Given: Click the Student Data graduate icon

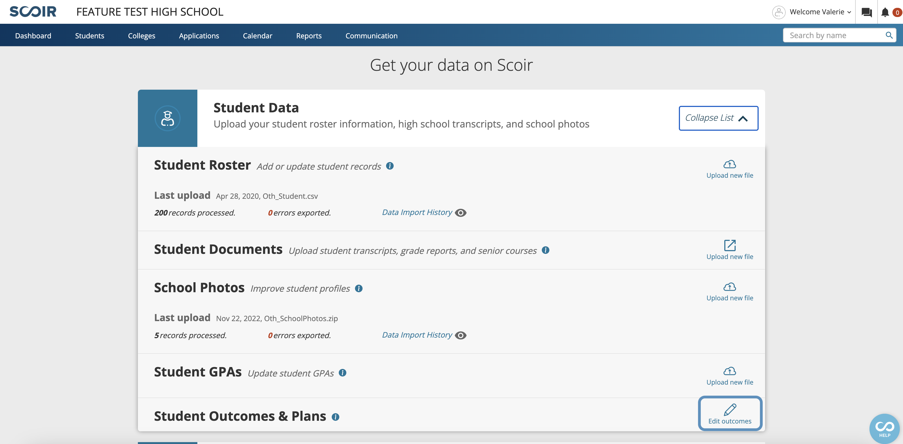Looking at the screenshot, I should [x=168, y=118].
